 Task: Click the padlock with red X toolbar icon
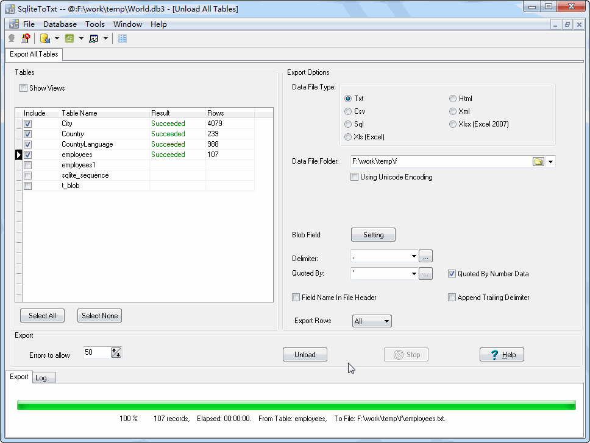click(x=26, y=38)
